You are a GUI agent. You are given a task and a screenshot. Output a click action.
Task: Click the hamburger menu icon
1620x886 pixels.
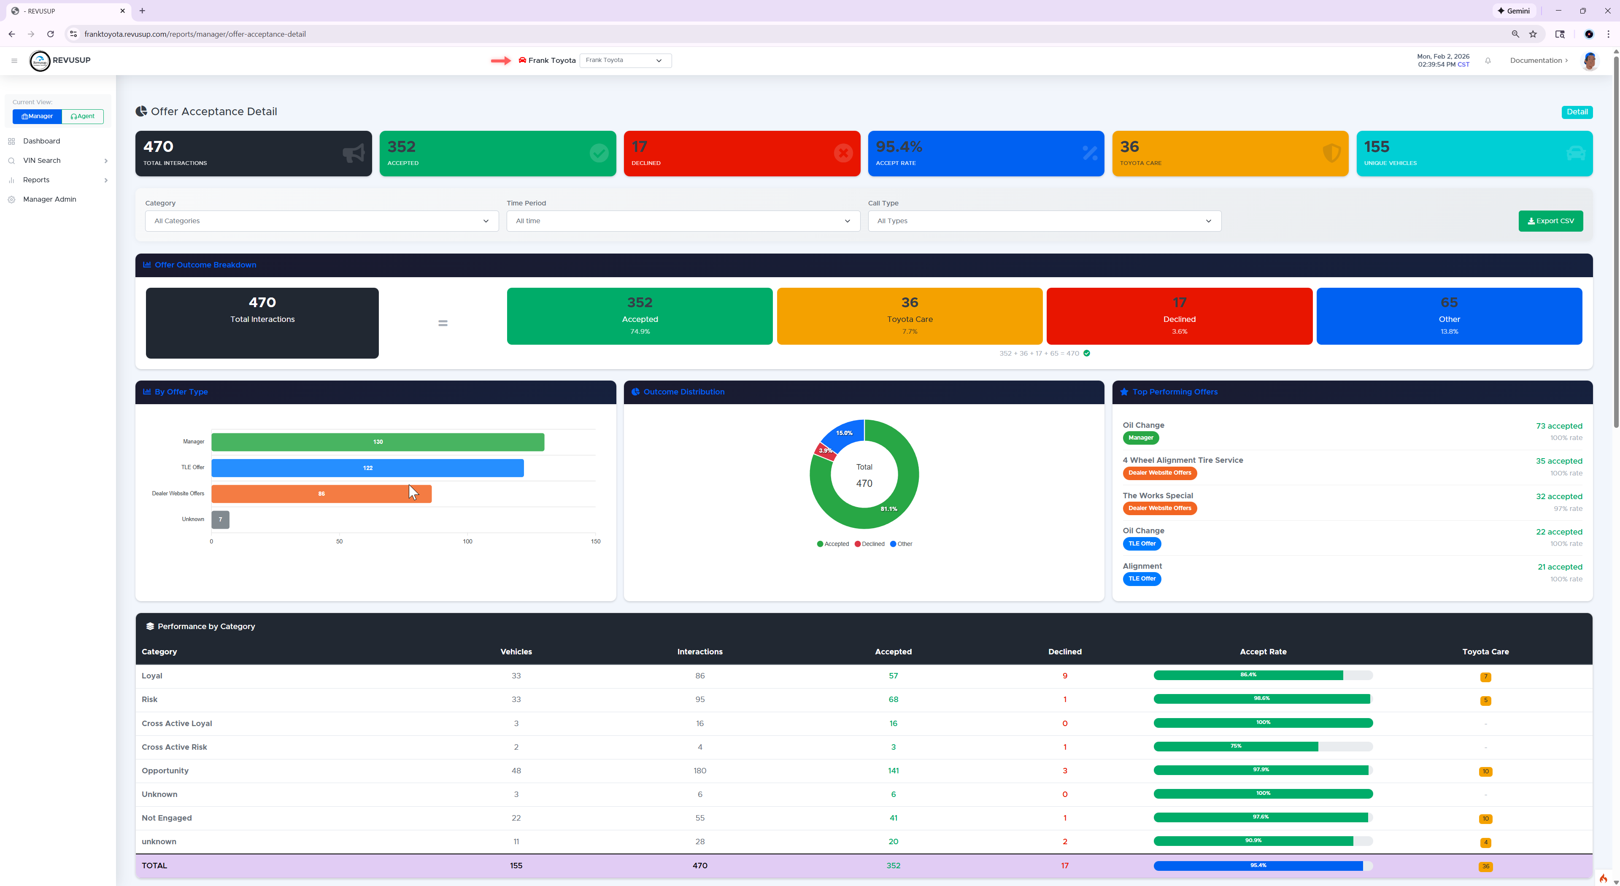(14, 60)
